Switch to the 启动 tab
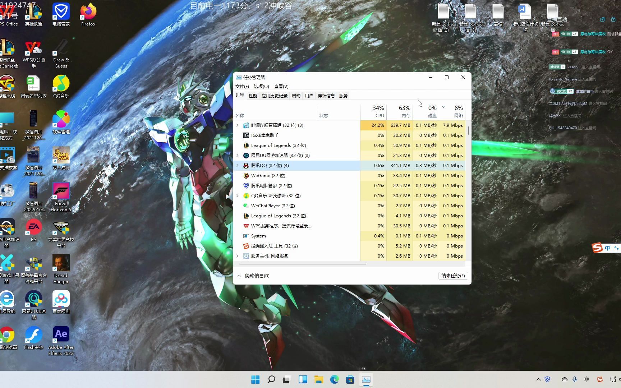Screen dimensions: 621x388 (x=296, y=96)
